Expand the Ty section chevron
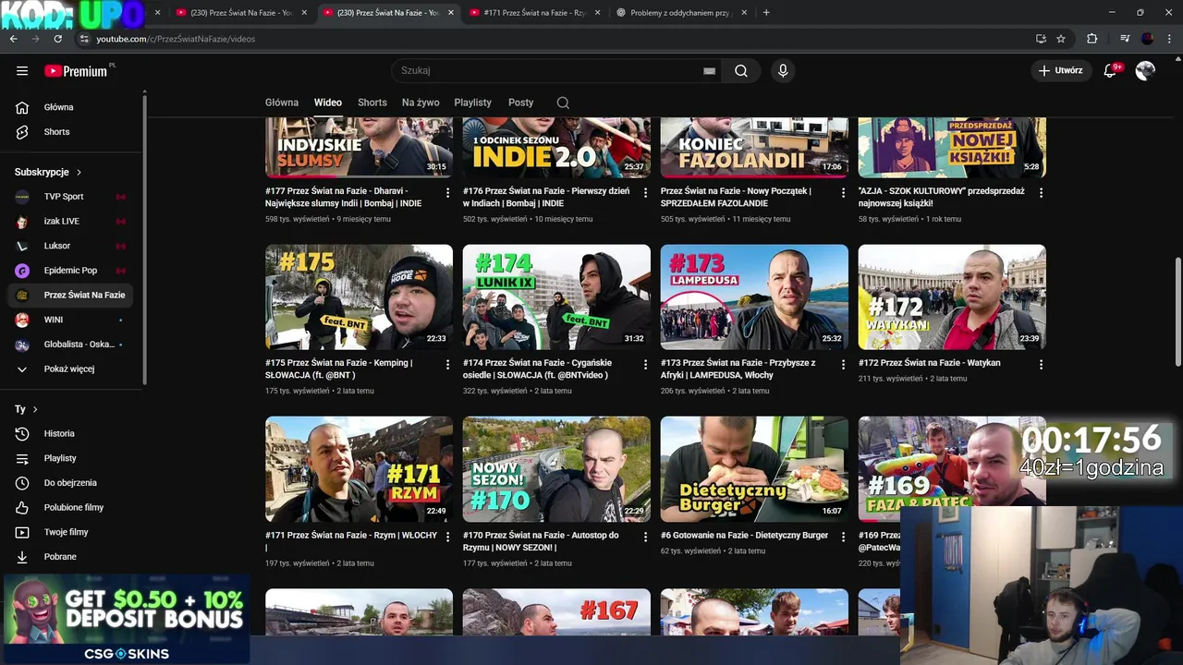Viewport: 1183px width, 665px height. (x=35, y=409)
